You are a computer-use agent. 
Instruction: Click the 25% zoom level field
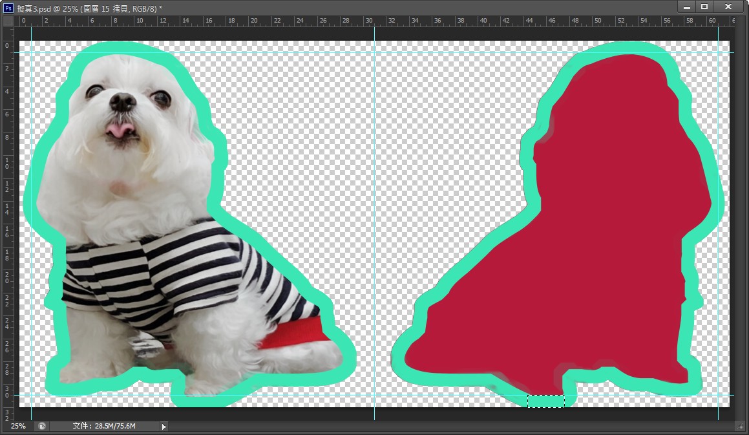click(18, 427)
